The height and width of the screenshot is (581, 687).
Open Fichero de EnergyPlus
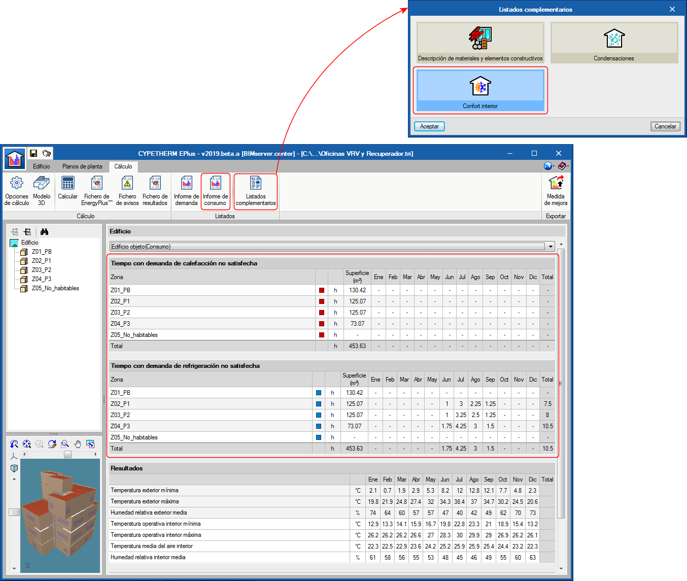click(96, 191)
